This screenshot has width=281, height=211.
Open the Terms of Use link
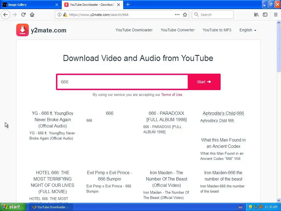(172, 95)
